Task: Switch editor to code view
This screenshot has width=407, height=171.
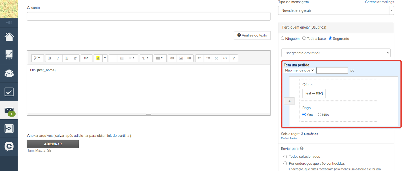Action: pos(225,58)
